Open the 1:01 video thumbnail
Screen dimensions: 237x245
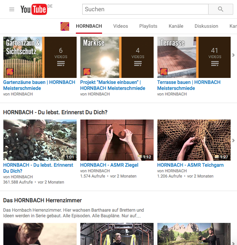[x=40, y=140]
